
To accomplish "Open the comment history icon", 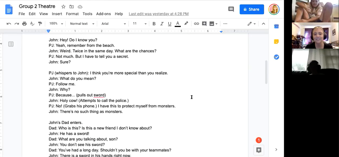I will [231, 9].
